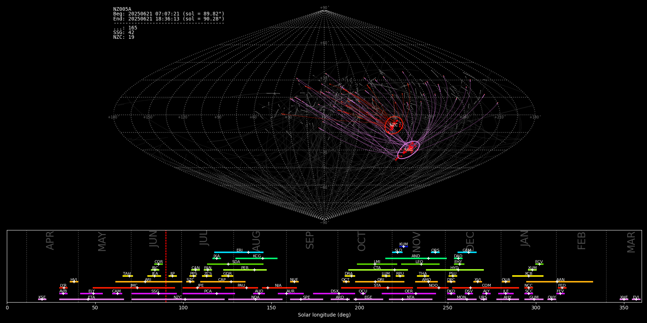Click the ORS shower label

tap(435, 251)
